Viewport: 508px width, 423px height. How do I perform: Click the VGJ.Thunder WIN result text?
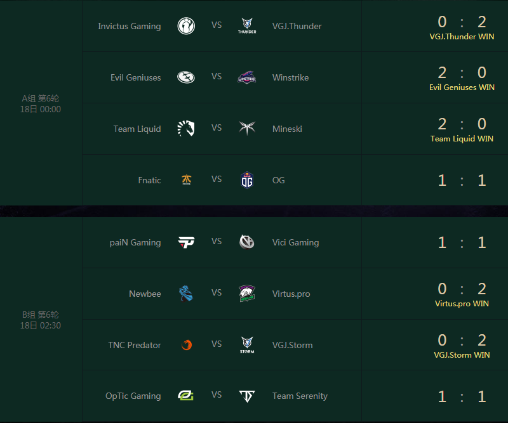(462, 37)
